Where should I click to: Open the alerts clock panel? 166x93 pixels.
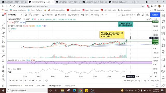point(163,21)
